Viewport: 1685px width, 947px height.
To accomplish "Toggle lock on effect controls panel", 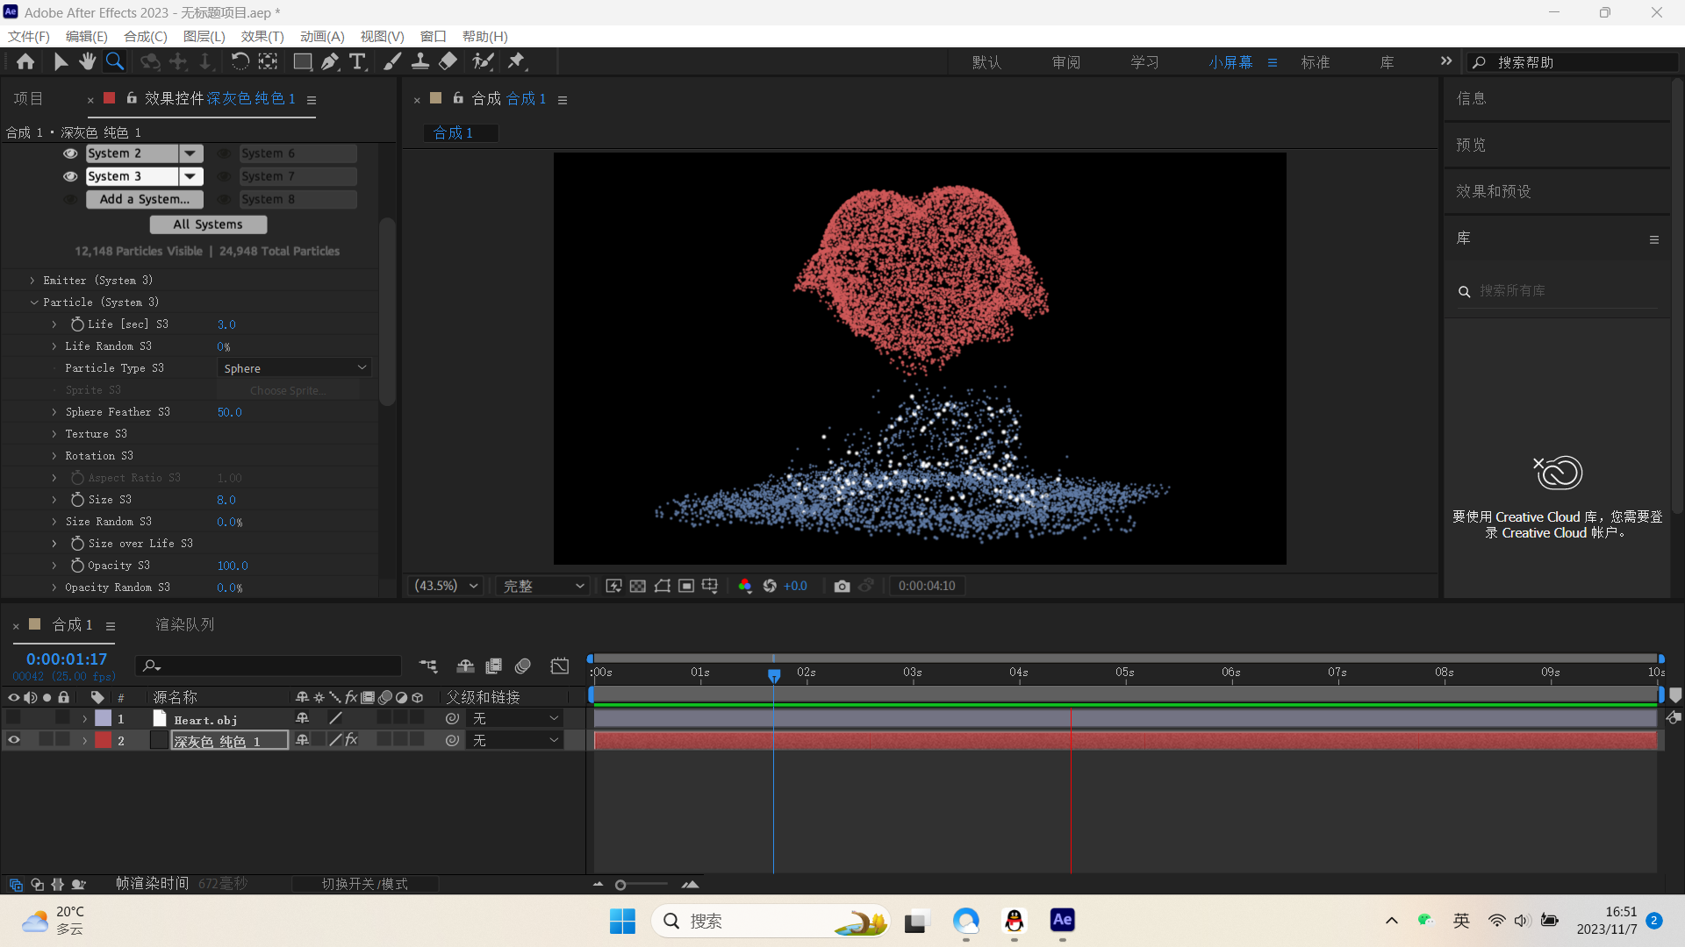I will coord(132,98).
